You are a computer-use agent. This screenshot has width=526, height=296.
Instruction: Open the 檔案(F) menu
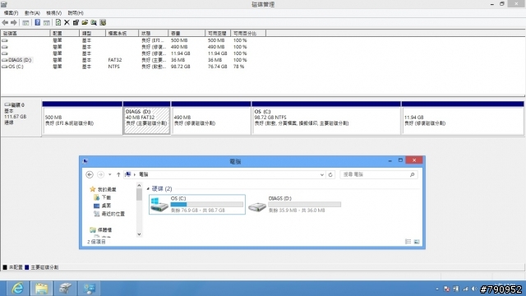[11, 13]
